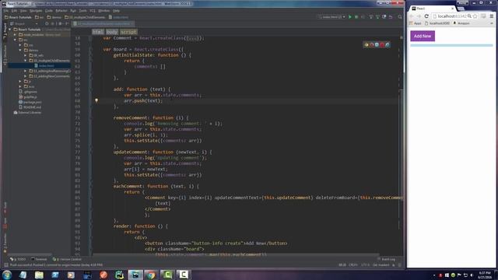Click the html breadcrumb tag
This screenshot has height=280, width=498.
tap(98, 32)
